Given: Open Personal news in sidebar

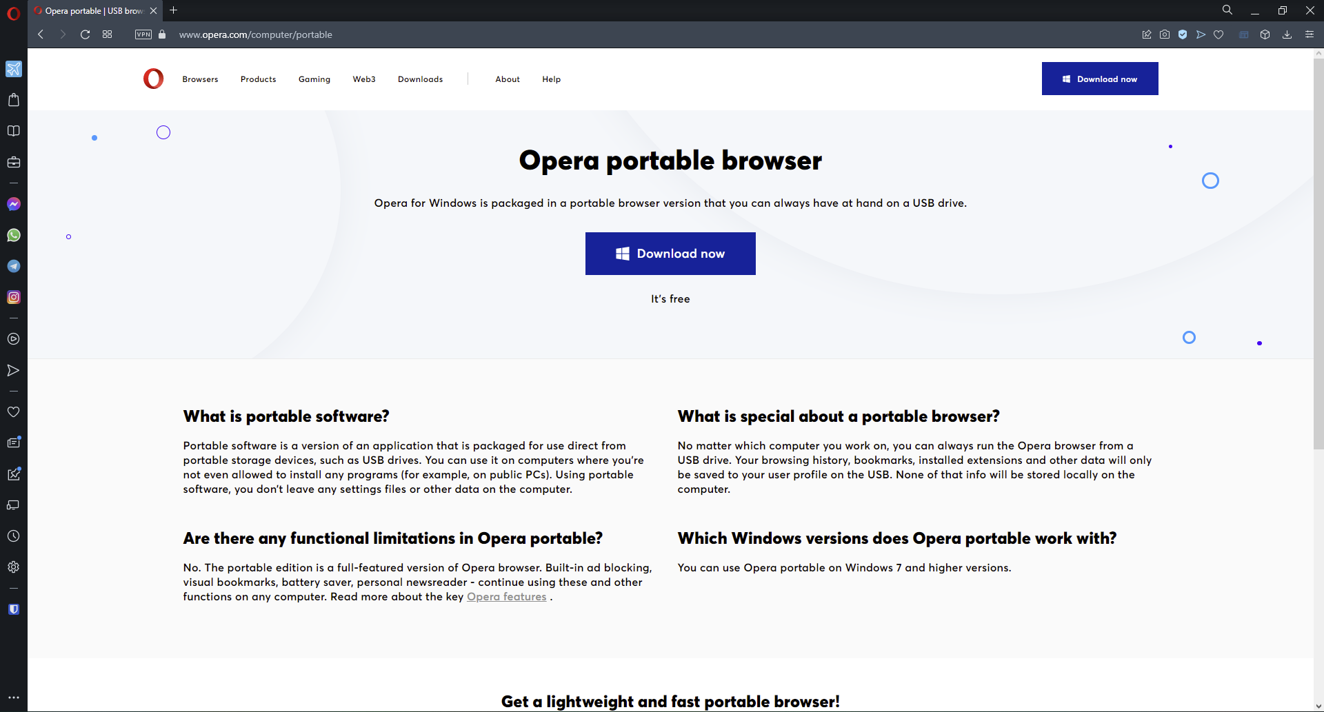Looking at the screenshot, I should [14, 443].
